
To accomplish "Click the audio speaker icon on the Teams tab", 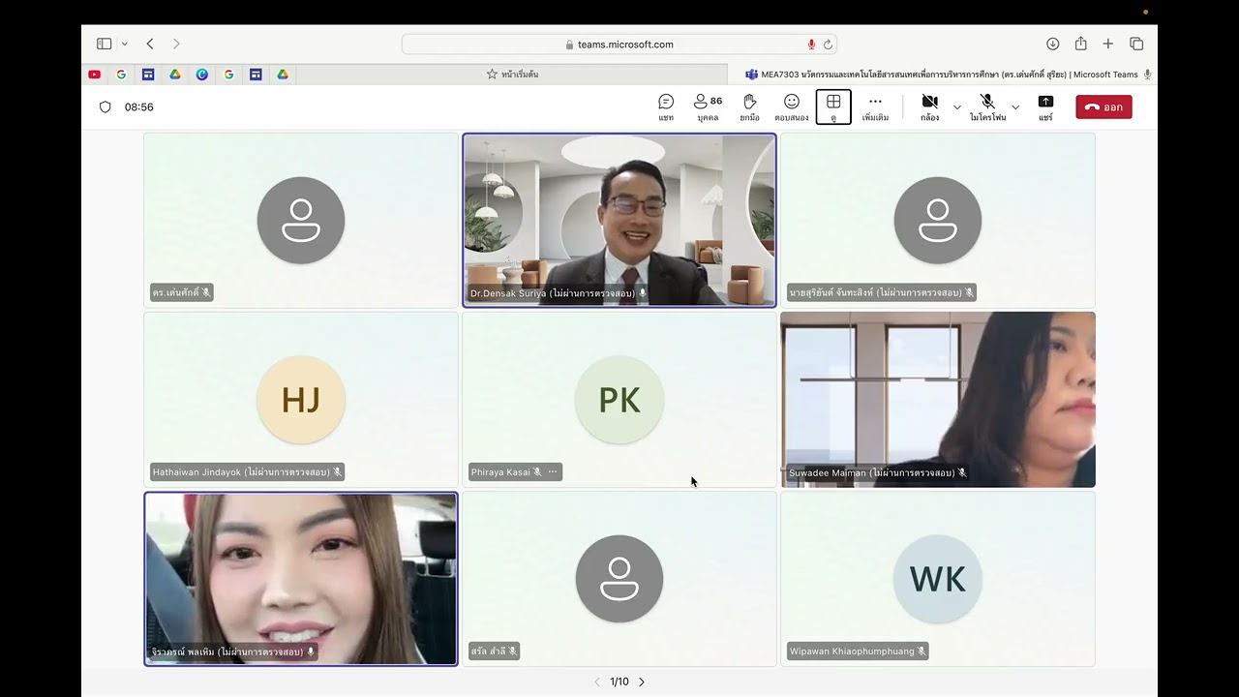I will click(x=1147, y=75).
